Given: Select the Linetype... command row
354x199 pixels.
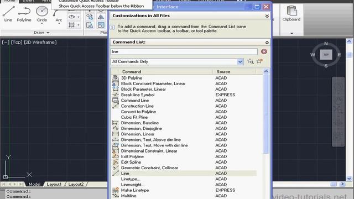Looking at the screenshot, I should [x=184, y=179].
